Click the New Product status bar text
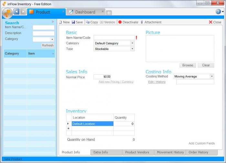 [13, 159]
